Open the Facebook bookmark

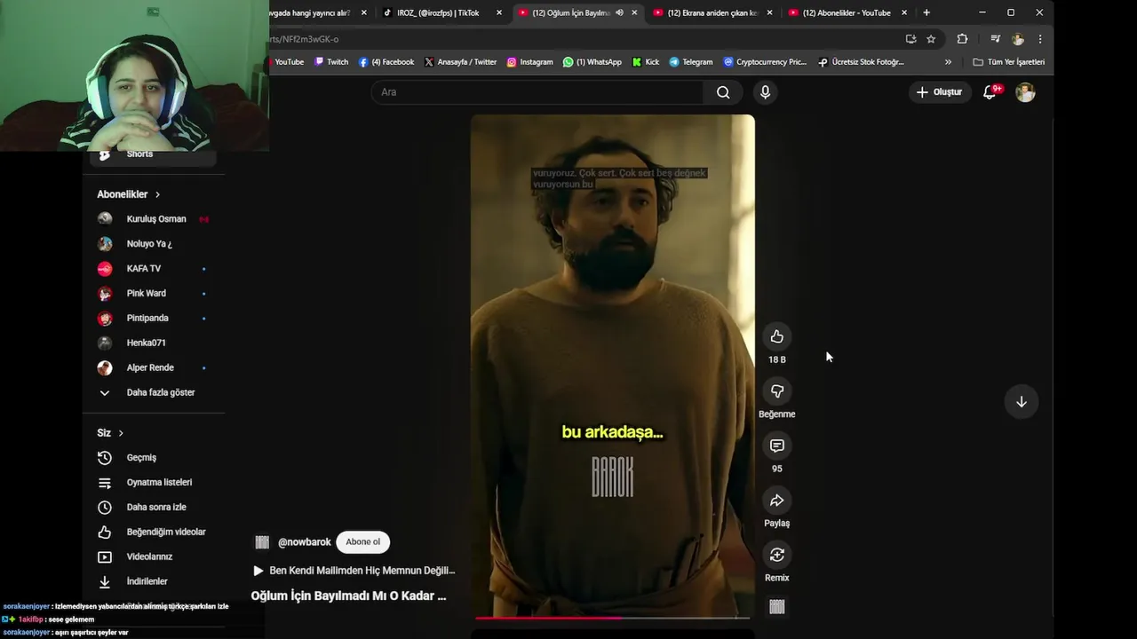click(386, 62)
